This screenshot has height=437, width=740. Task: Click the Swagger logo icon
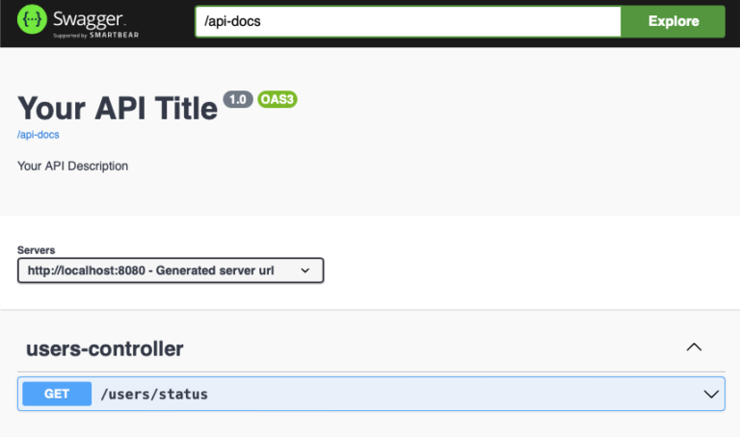coord(32,19)
